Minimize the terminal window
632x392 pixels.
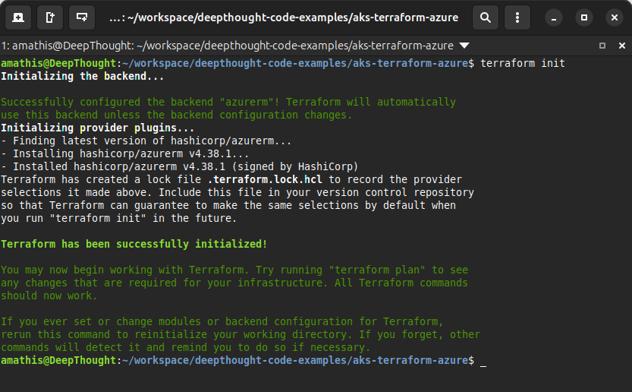(x=554, y=17)
